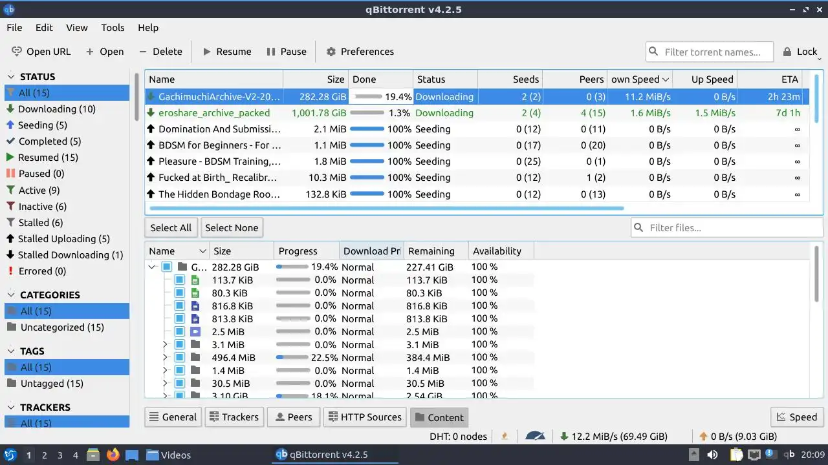The width and height of the screenshot is (828, 465).
Task: Toggle checkbox for the 816.8 KiB file
Action: tap(180, 306)
